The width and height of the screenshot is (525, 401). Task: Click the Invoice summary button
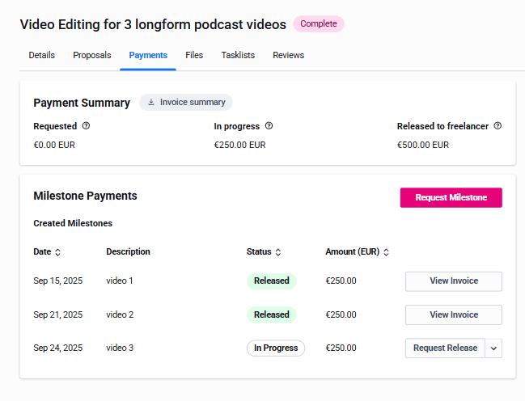tap(186, 103)
